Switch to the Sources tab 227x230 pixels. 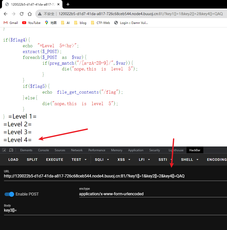[x=60, y=150]
